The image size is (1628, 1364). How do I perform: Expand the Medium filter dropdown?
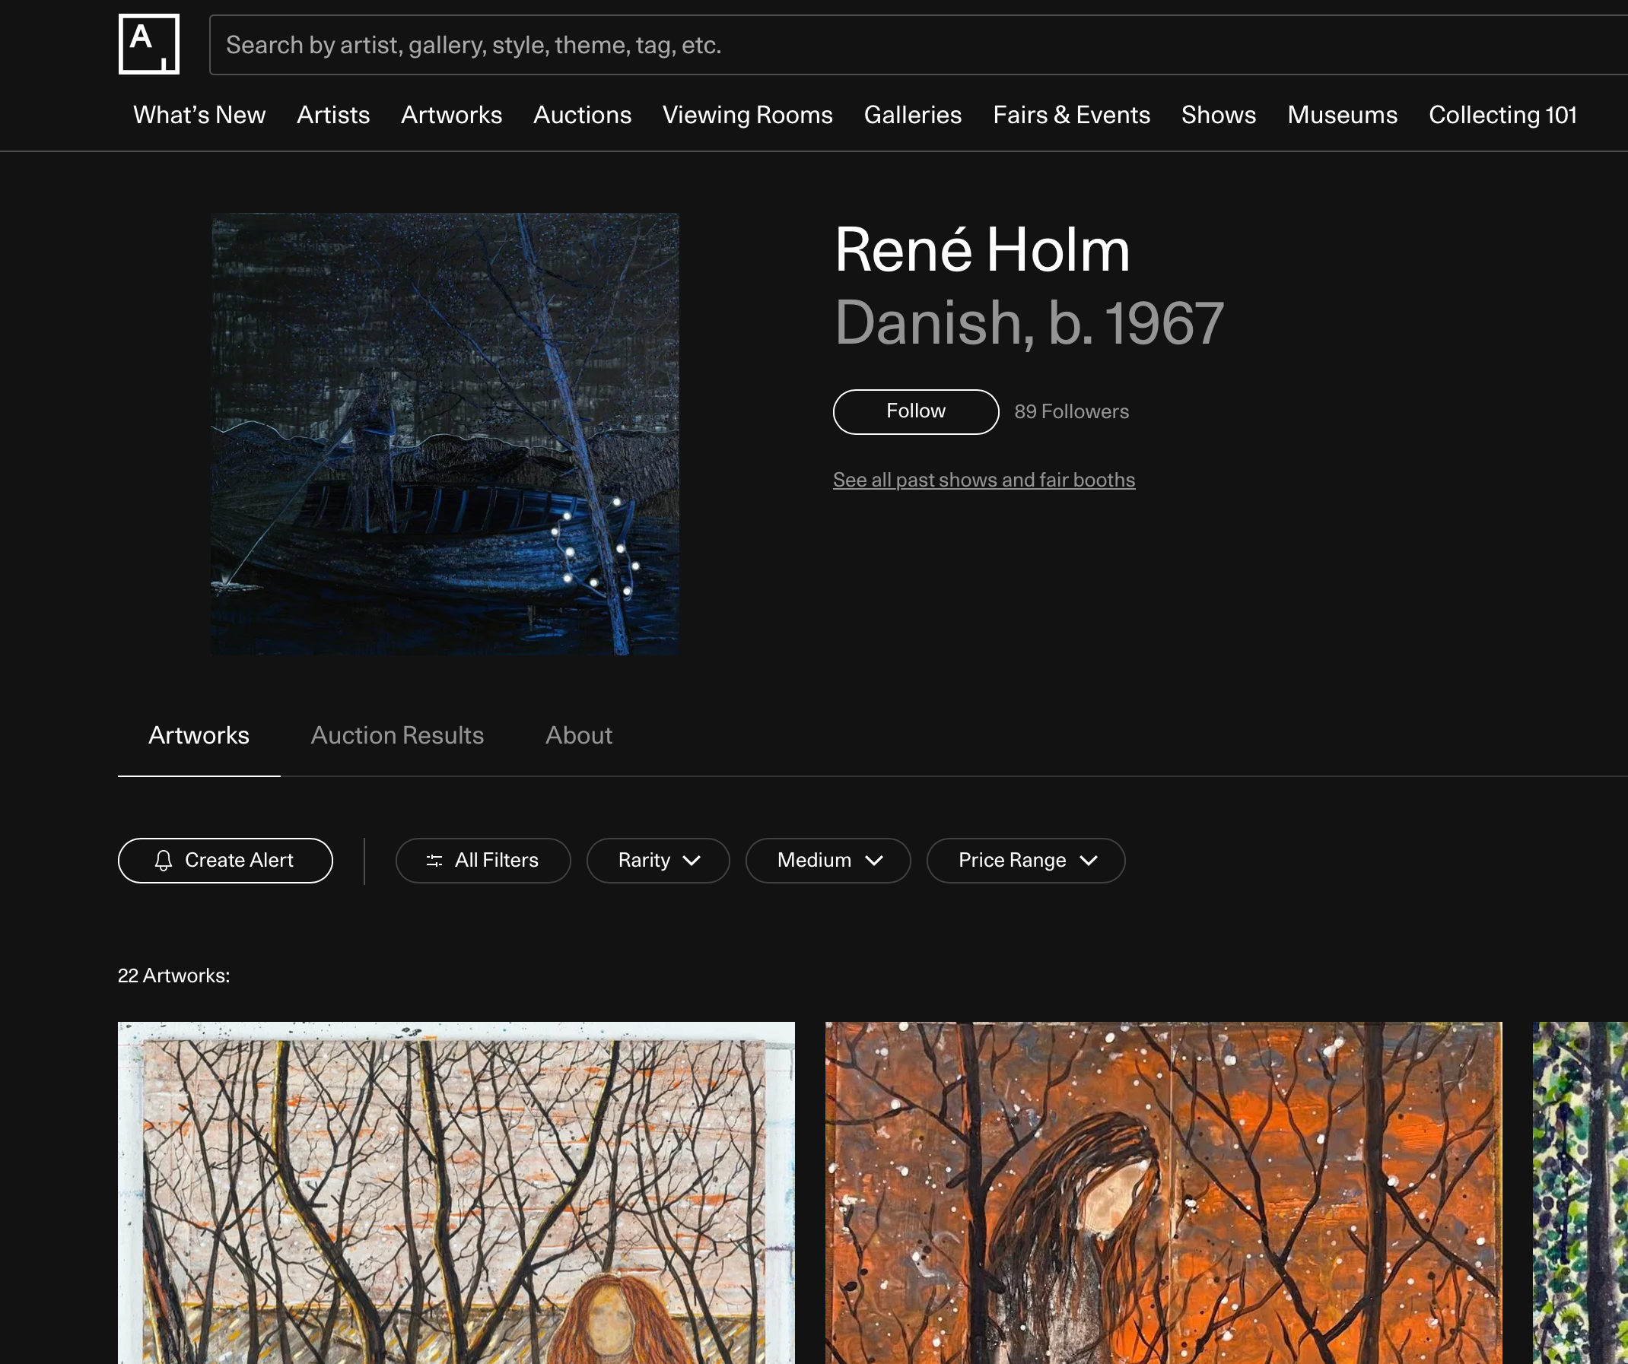click(828, 860)
